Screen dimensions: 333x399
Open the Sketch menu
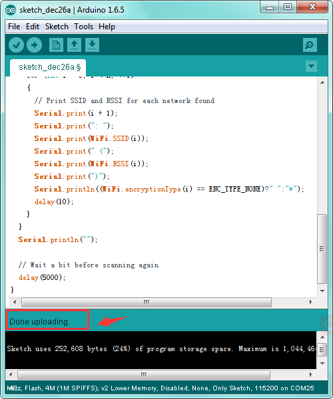point(57,27)
